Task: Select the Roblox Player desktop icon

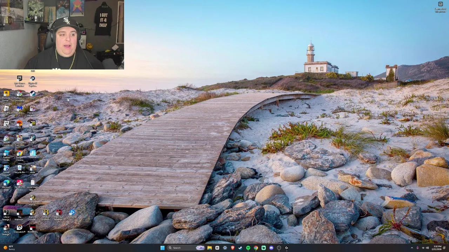Action: pos(6,110)
